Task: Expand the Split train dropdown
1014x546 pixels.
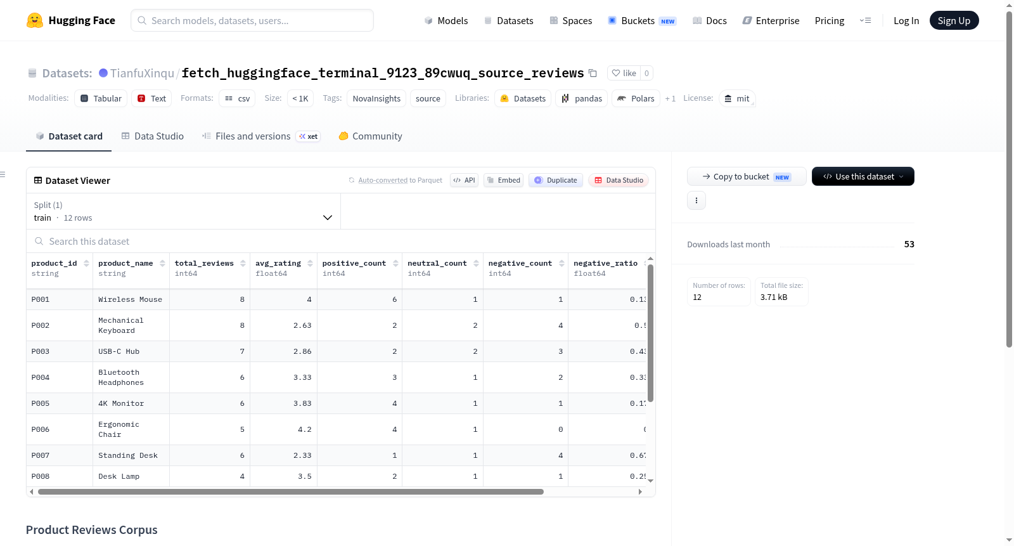Action: [x=184, y=211]
